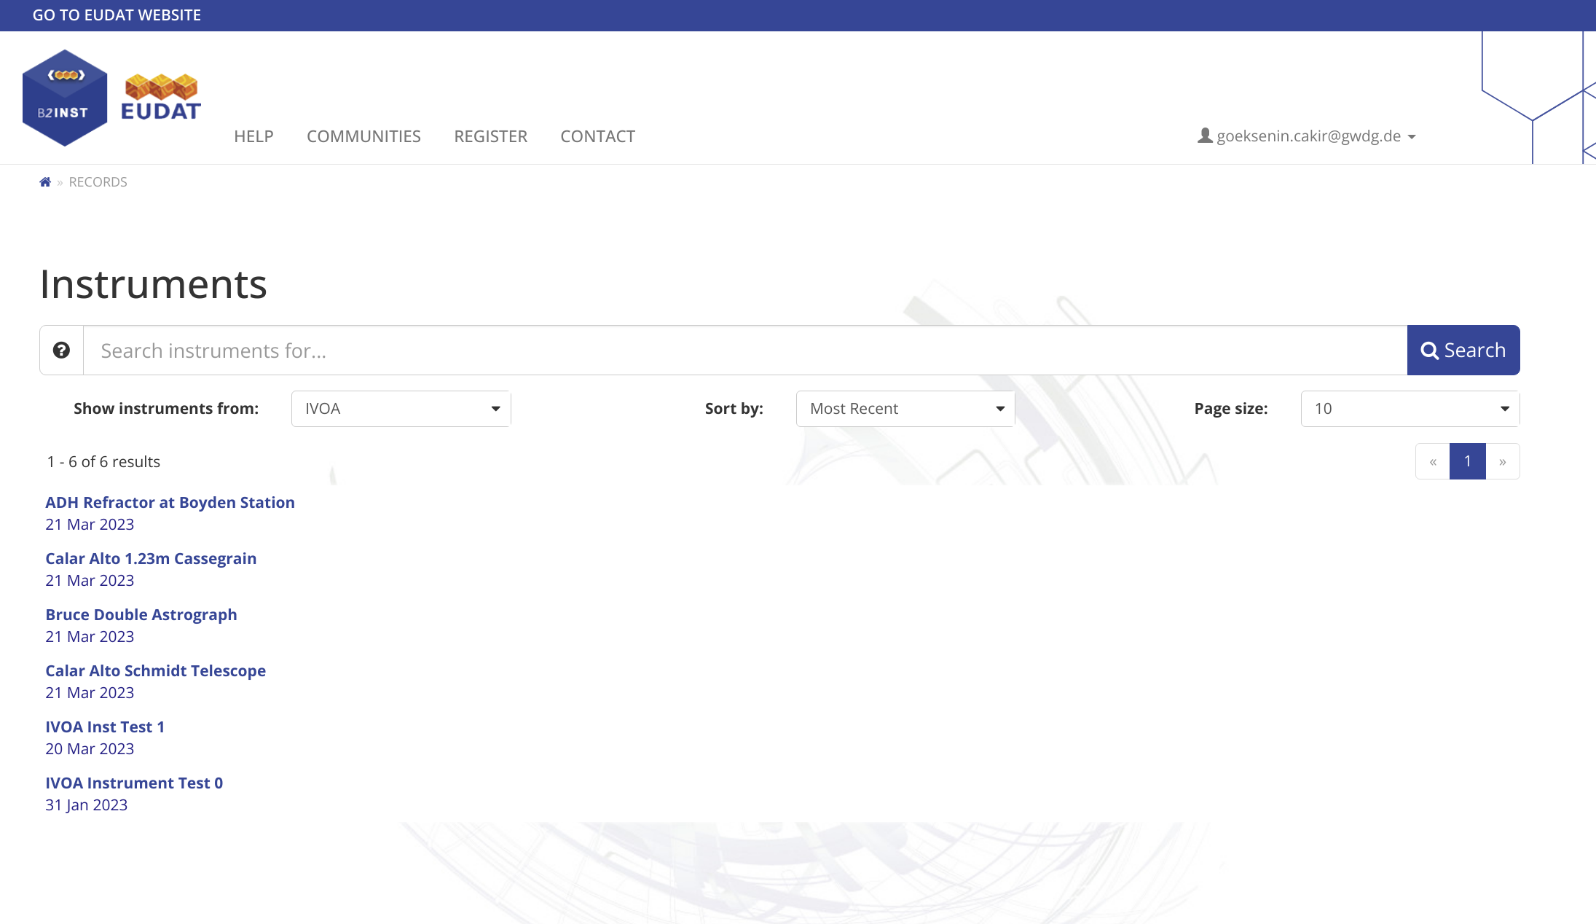Open the ADH Refractor at Boyden Station record

pos(170,502)
